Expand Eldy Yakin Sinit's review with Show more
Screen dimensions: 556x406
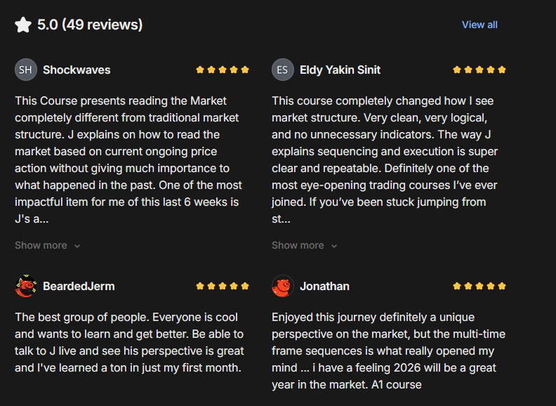coord(298,245)
